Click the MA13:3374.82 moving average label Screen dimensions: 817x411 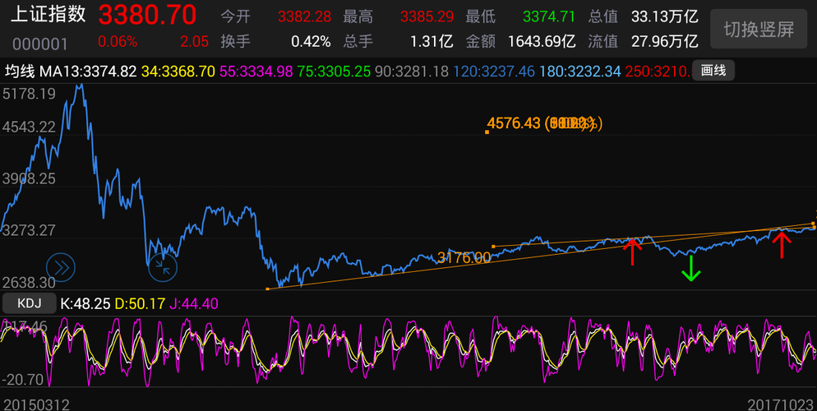pyautogui.click(x=88, y=72)
